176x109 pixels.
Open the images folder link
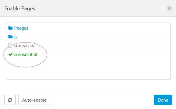pos(21,28)
